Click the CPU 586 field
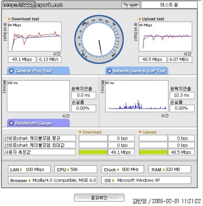This screenshot has height=206, width=203. click(76, 169)
